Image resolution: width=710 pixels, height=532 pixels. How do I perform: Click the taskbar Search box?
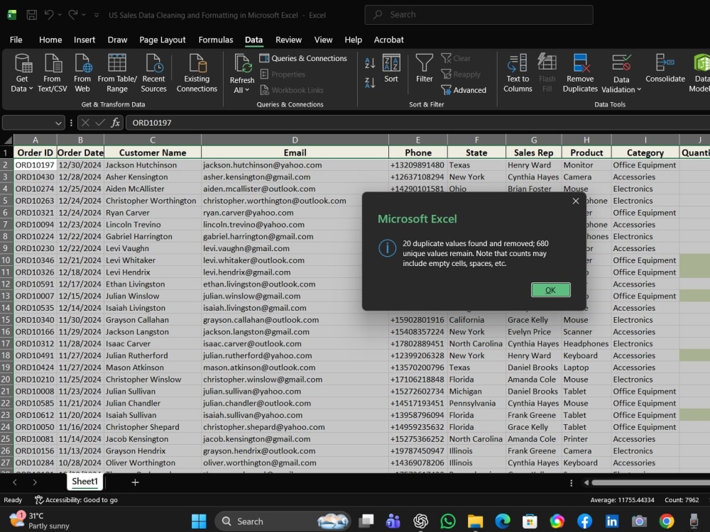[x=283, y=521]
